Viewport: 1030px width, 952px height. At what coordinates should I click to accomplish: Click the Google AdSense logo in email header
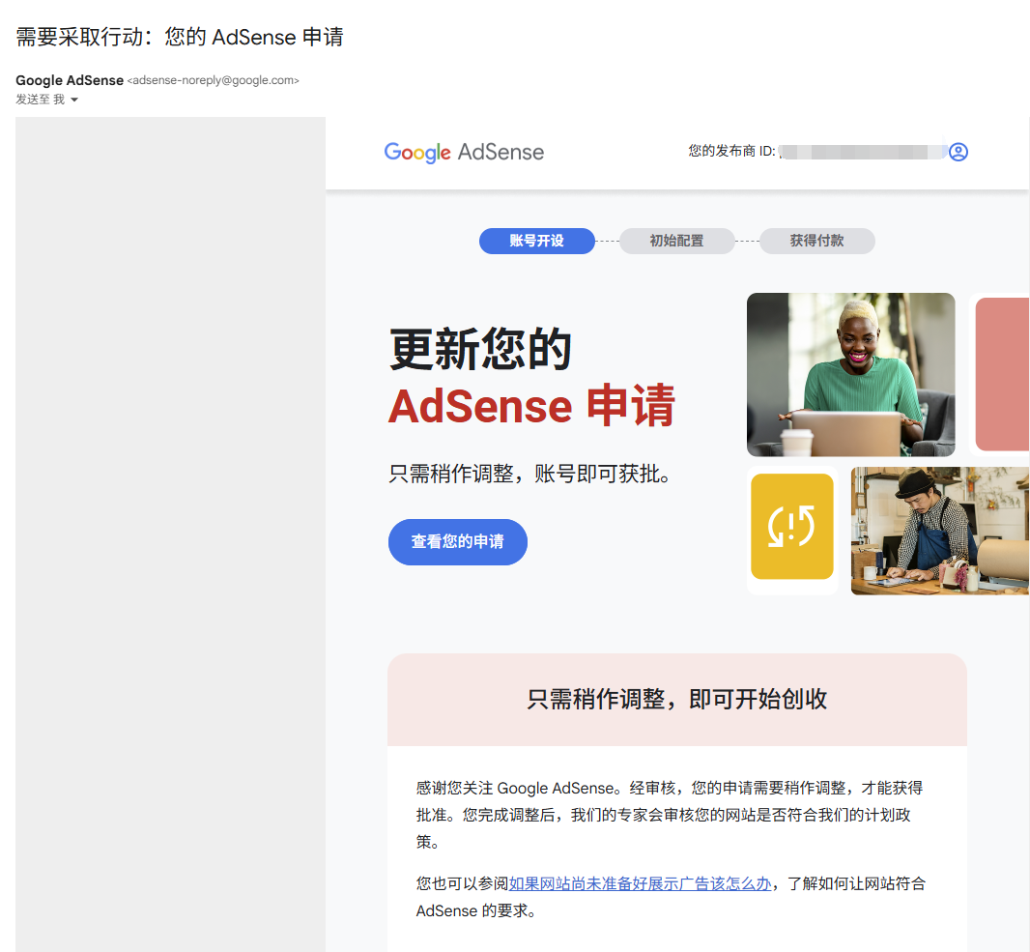coord(464,152)
